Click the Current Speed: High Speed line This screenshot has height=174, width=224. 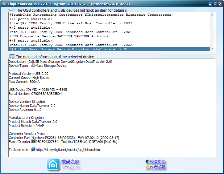tap(29, 78)
